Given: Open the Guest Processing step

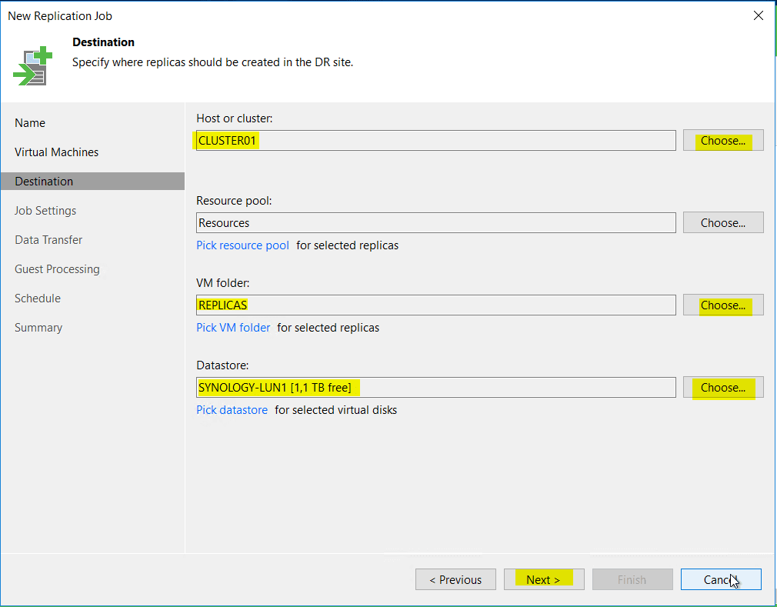Looking at the screenshot, I should (x=57, y=268).
